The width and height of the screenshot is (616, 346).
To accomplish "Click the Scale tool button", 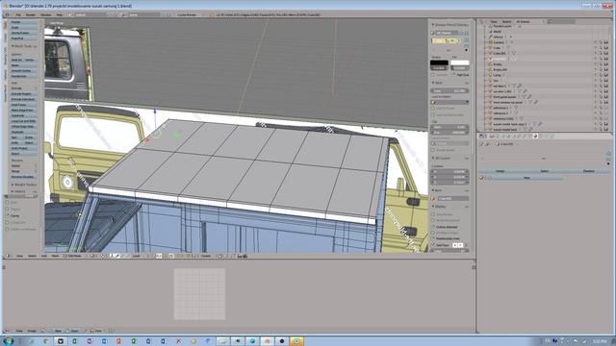I will tap(23, 28).
